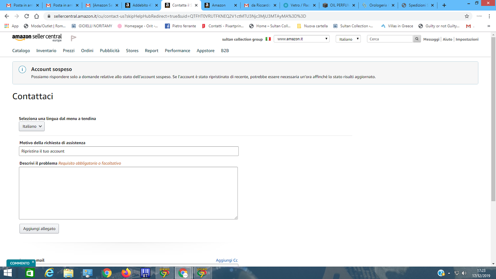Expand the Italiano dropdown under Seleziona una lingua
Screen dimensions: 496x279
tap(32, 126)
